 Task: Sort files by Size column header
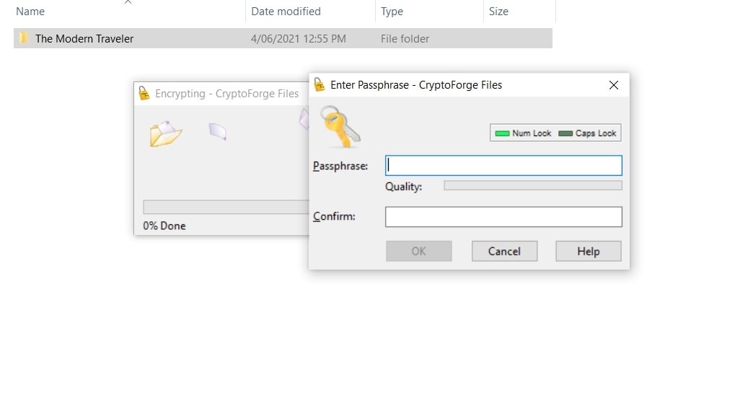(498, 12)
